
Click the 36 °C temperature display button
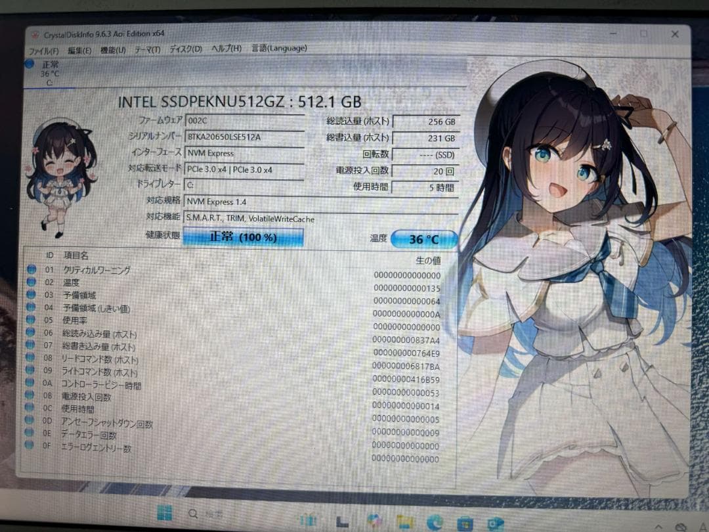click(x=424, y=239)
